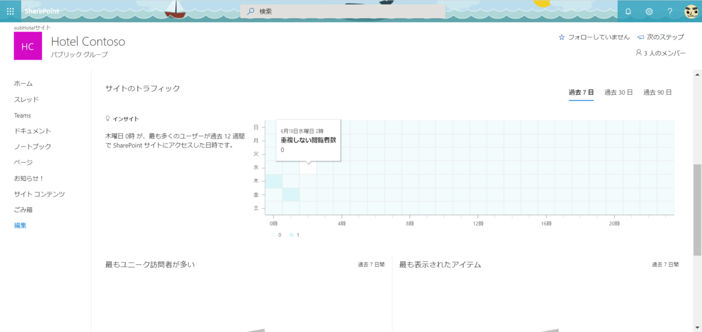Open ドキュメント in the sidebar
Viewport: 702px width, 332px height.
click(33, 131)
